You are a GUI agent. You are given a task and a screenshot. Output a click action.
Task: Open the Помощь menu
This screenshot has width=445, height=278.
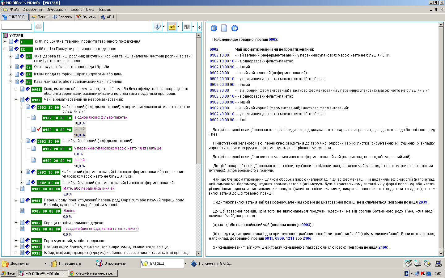tap(104, 10)
